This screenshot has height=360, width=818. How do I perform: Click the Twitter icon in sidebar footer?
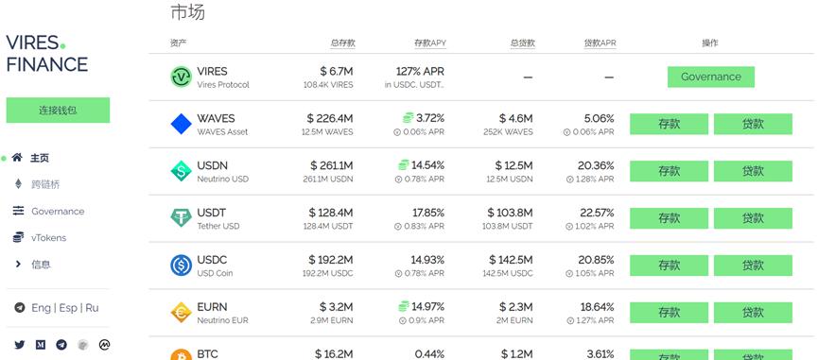(20, 344)
